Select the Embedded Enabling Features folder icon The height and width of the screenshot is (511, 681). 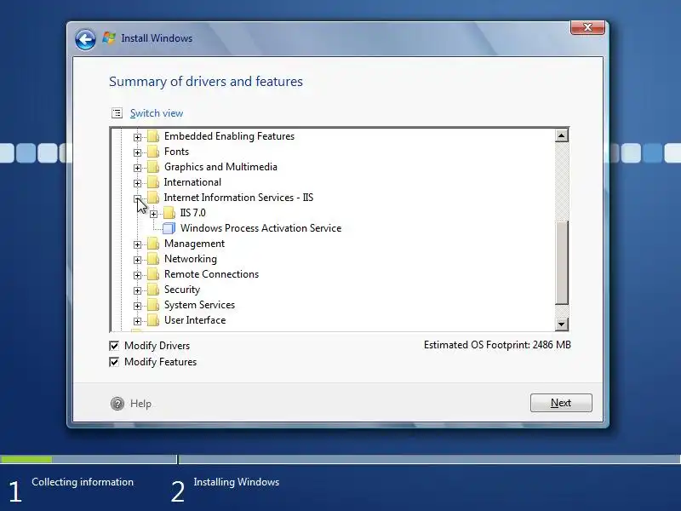(x=153, y=136)
